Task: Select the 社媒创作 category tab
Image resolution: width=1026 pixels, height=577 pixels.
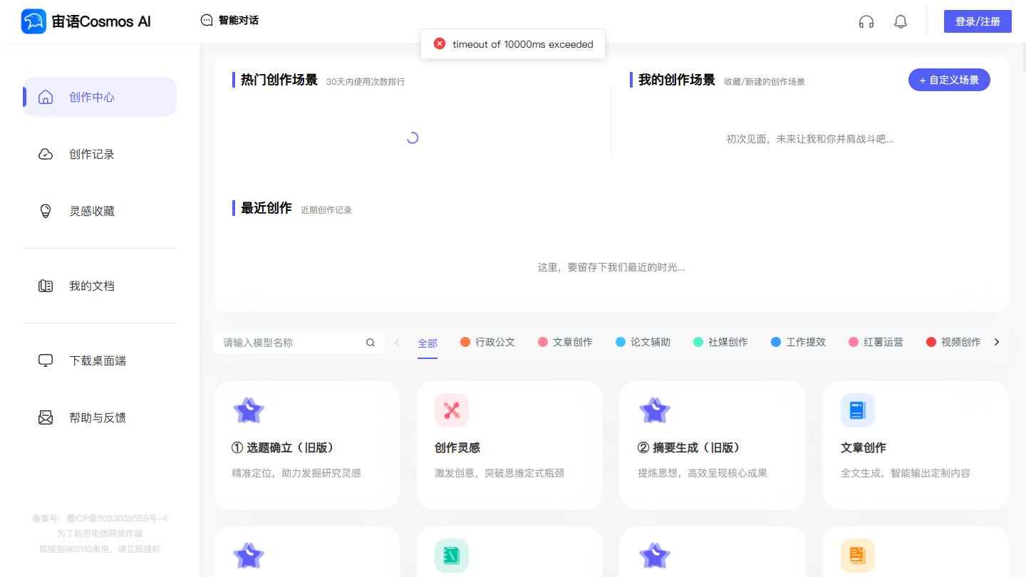Action: coord(721,342)
